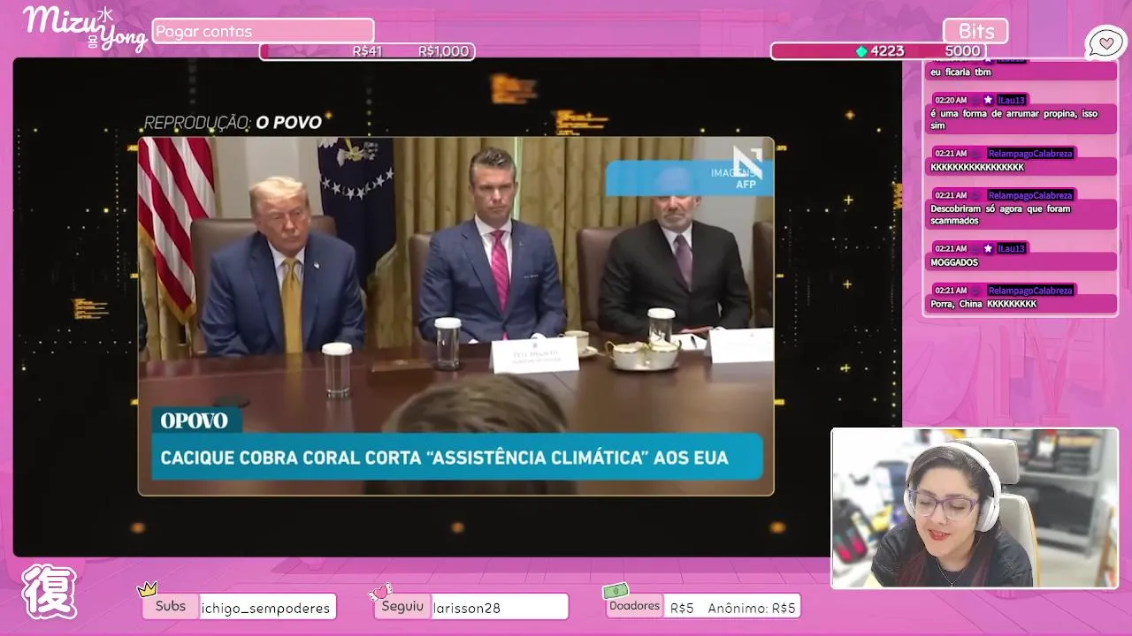Click the message 'MOGGADOS'
This screenshot has height=636, width=1132.
click(x=954, y=262)
